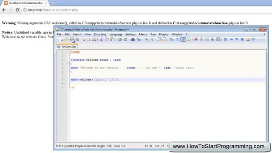The width and height of the screenshot is (272, 153).
Task: Open the Encoding menu
Action: click(x=100, y=34)
